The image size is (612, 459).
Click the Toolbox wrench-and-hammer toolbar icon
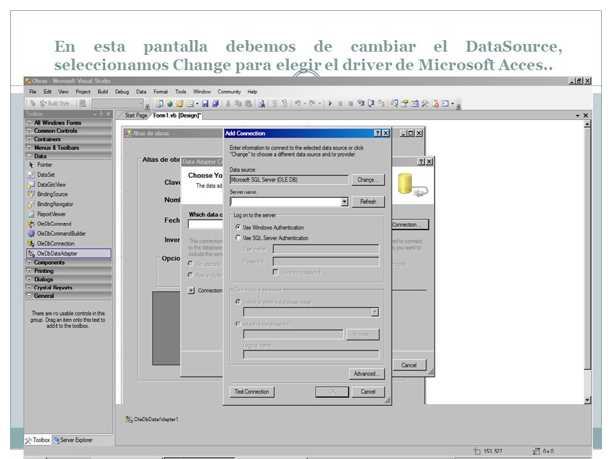point(425,103)
